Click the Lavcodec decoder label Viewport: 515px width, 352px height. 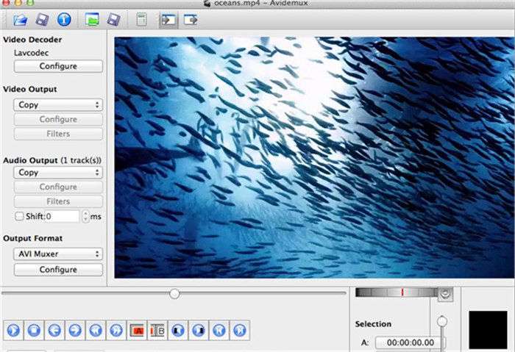(x=31, y=53)
